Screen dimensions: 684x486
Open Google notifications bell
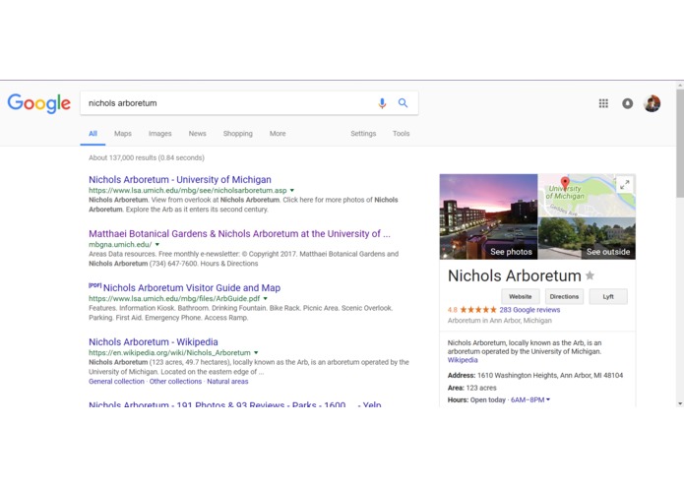click(627, 103)
